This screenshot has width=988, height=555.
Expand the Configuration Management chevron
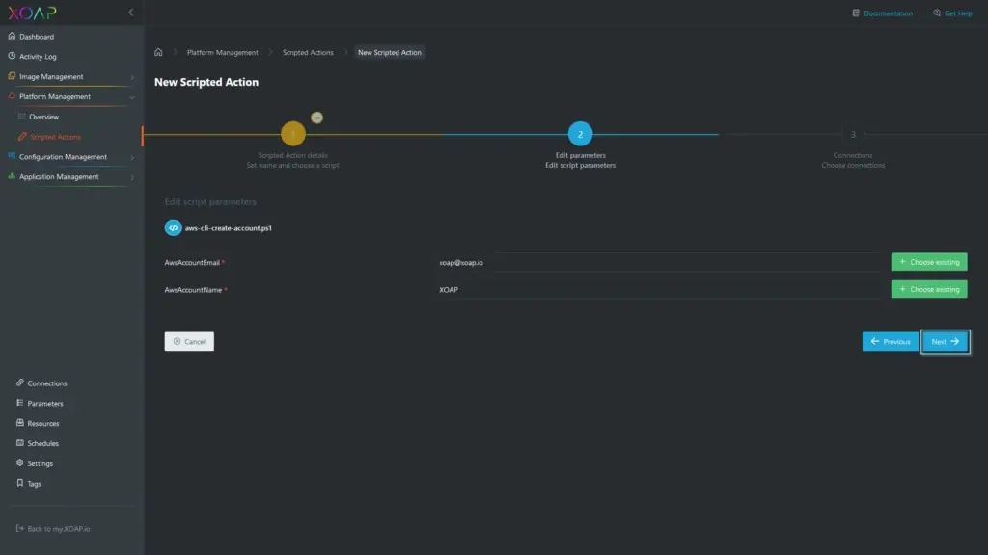[x=132, y=158]
